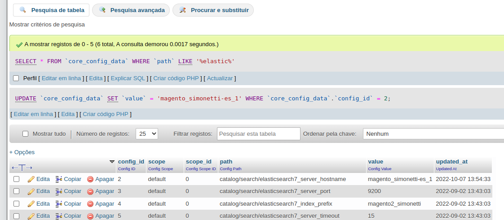
Task: Click the full texts toggle arrows icon
Action: (22, 168)
